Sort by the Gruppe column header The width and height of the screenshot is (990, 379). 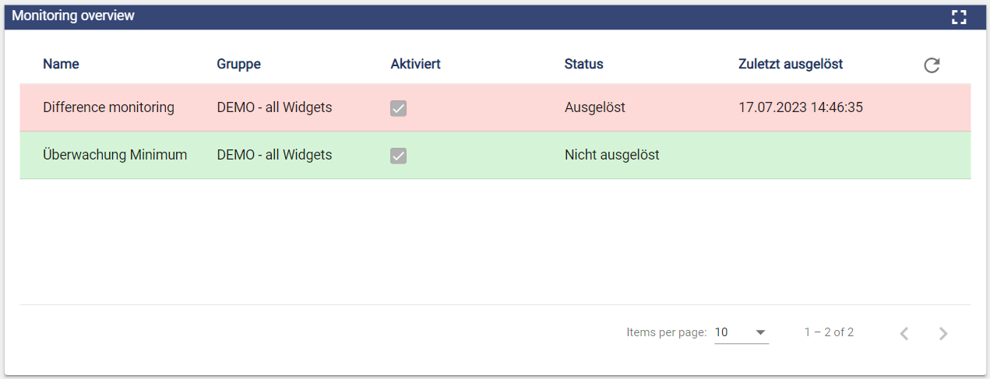(238, 65)
